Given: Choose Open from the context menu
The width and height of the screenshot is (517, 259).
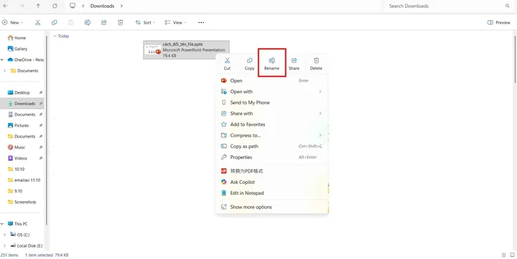Looking at the screenshot, I should 272,81.
